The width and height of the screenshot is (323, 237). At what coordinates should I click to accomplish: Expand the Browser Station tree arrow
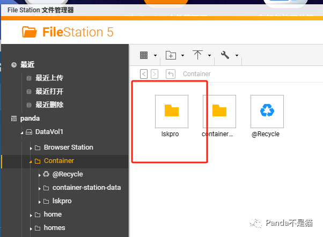pos(31,148)
